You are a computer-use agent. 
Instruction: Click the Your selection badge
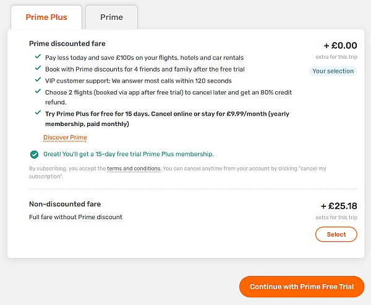coord(333,71)
